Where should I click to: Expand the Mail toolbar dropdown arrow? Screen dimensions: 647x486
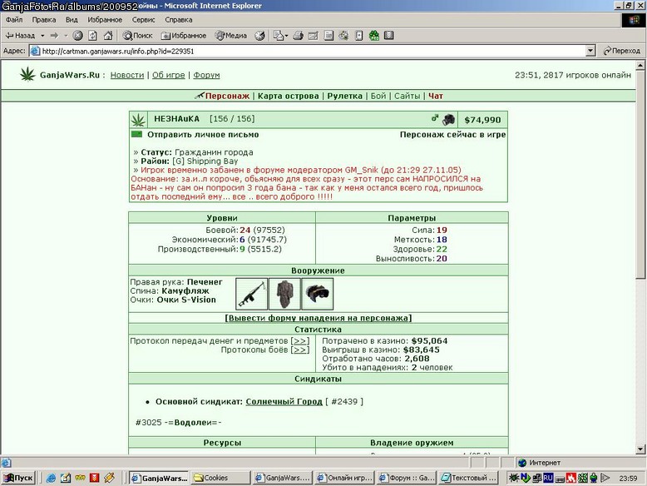pos(286,36)
